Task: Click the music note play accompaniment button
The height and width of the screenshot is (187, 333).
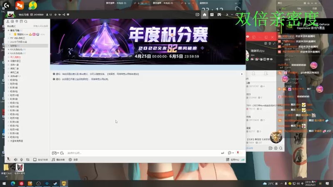Action: coord(58,160)
